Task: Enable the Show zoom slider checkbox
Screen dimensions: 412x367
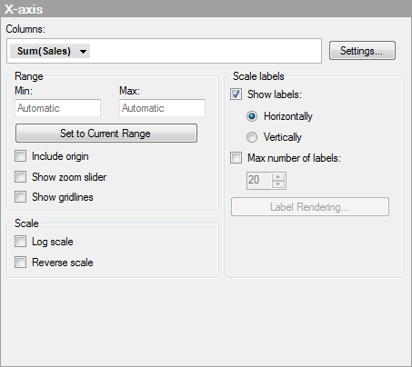Action: pos(20,177)
